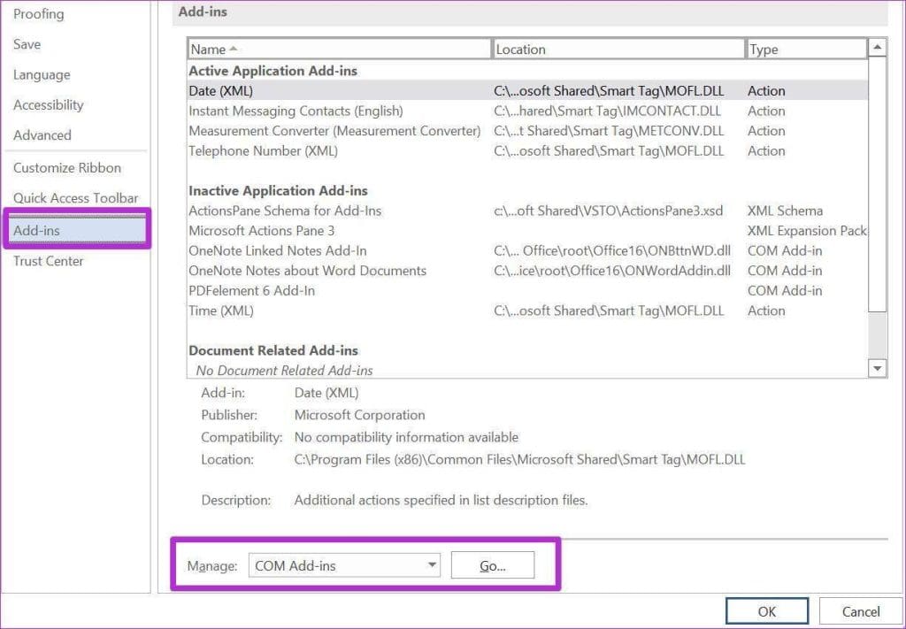The height and width of the screenshot is (629, 906).
Task: Open the Accessibility options page
Action: pyautogui.click(x=48, y=104)
